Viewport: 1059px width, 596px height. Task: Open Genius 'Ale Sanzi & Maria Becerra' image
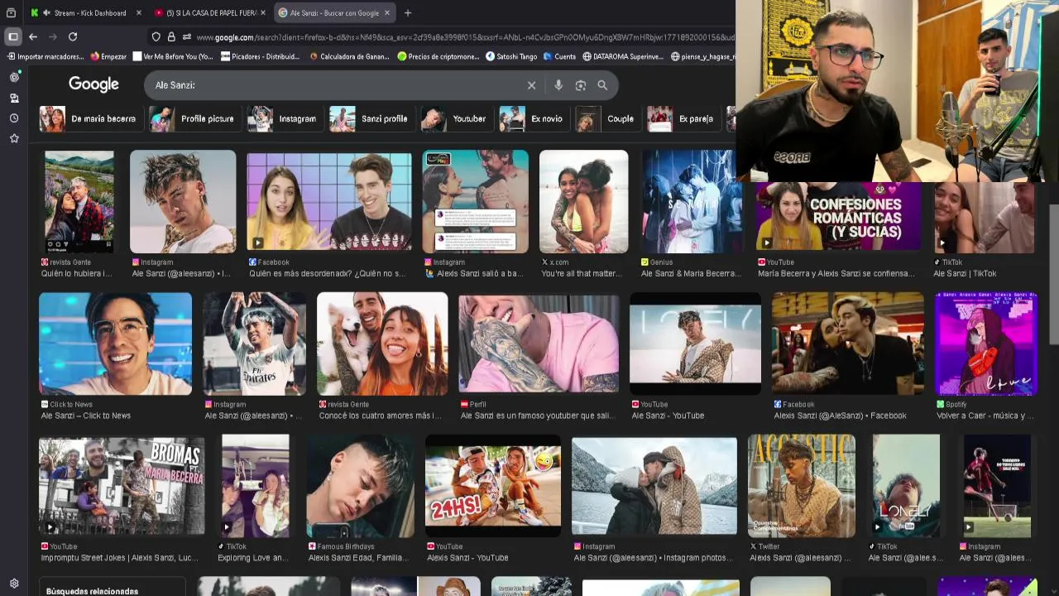(x=688, y=201)
